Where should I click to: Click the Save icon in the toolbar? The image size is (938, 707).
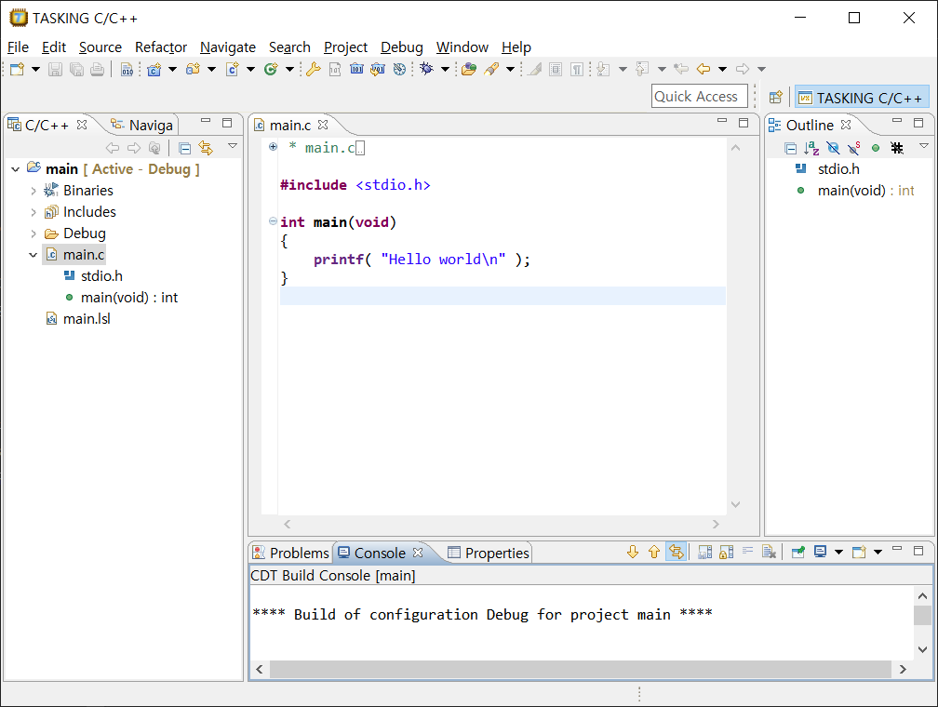(x=55, y=69)
